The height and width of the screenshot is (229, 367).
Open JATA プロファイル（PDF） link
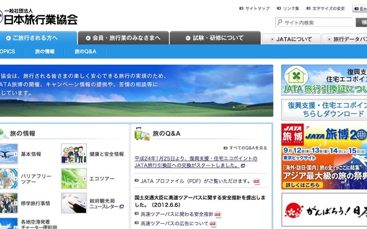pyautogui.click(x=196, y=181)
